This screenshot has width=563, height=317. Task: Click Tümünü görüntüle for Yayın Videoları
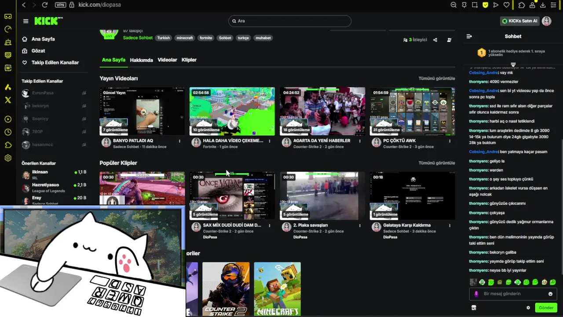tap(436, 78)
